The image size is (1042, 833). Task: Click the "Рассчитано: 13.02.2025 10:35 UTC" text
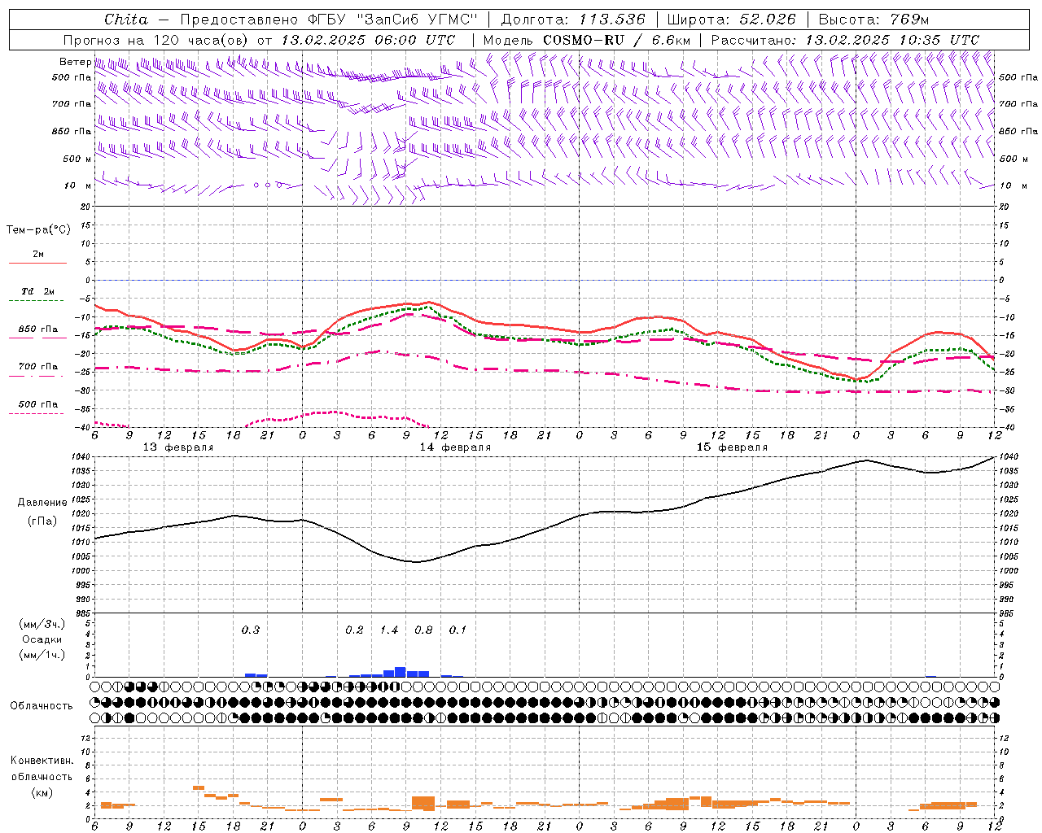click(845, 40)
